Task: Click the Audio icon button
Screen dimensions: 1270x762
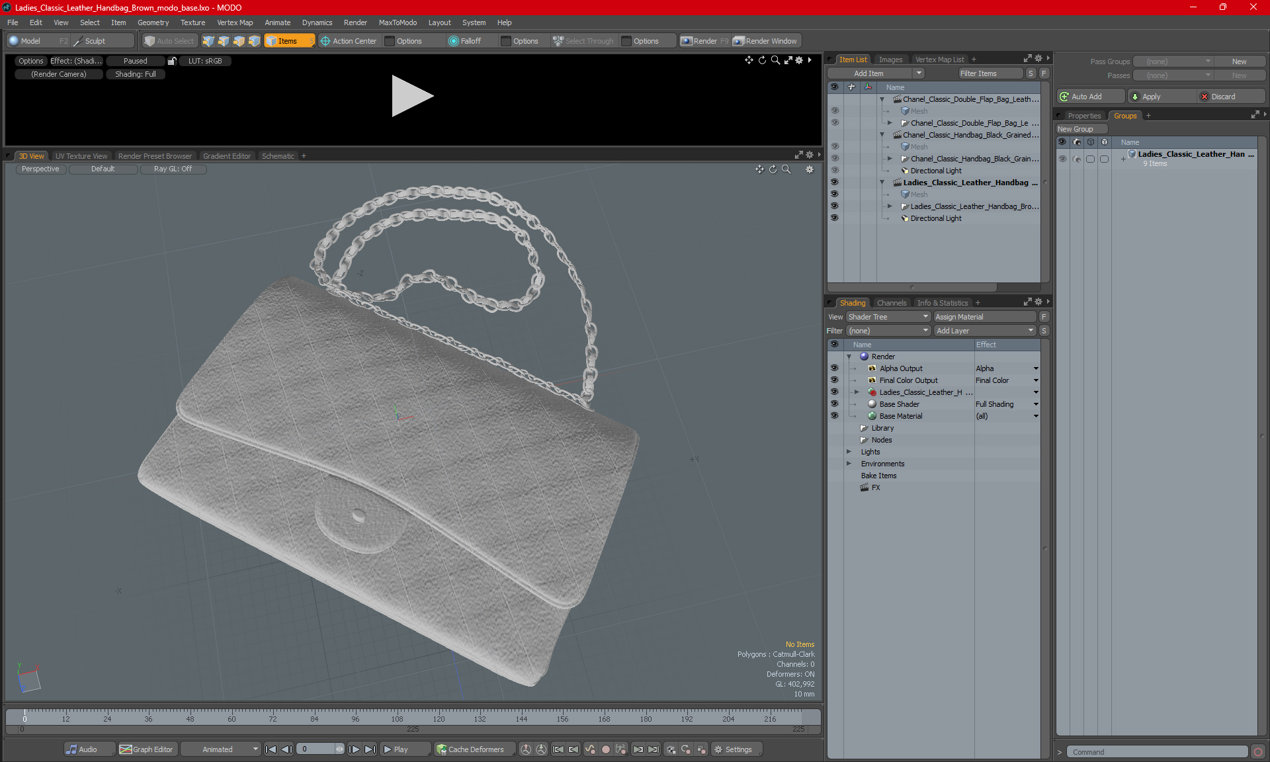Action: 71,749
